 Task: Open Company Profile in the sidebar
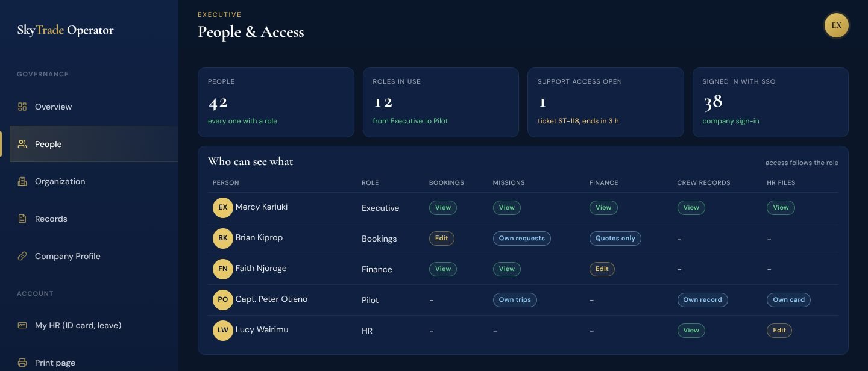[x=94, y=256]
